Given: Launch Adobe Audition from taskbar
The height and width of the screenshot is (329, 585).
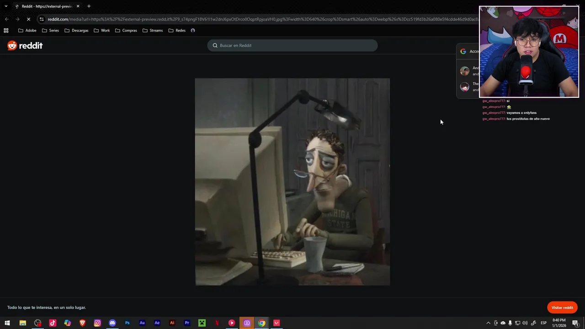Looking at the screenshot, I should 142,323.
